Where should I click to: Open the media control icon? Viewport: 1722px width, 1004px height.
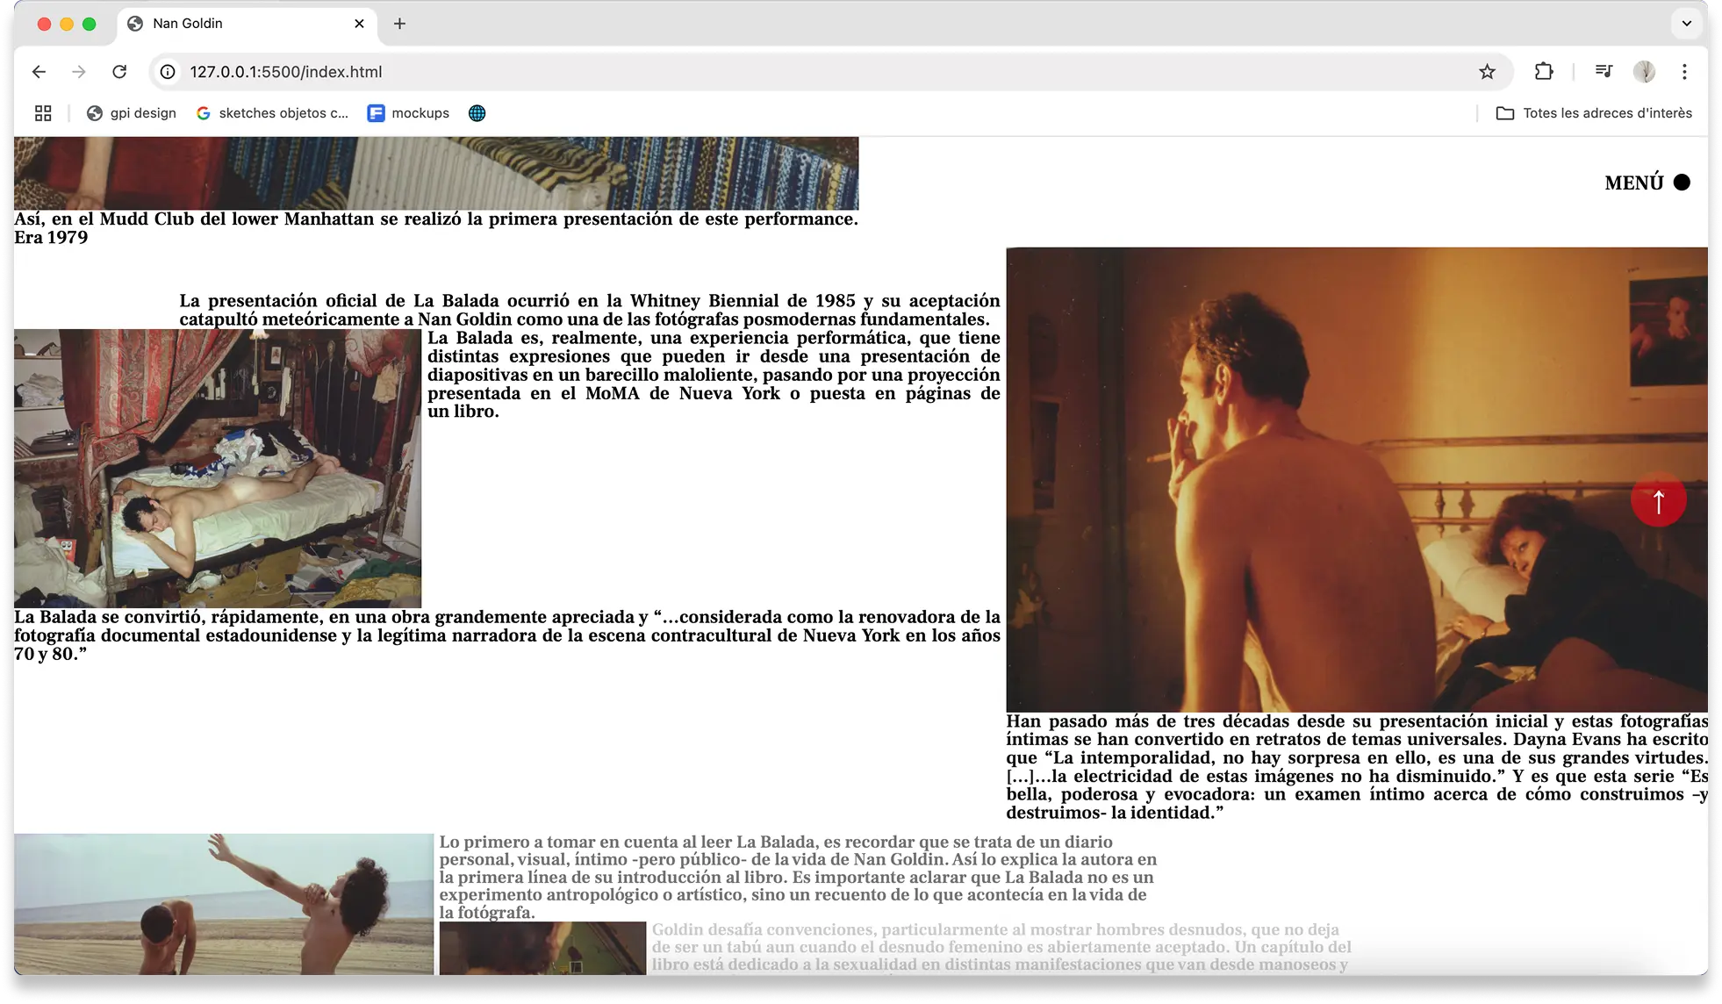(x=1604, y=72)
